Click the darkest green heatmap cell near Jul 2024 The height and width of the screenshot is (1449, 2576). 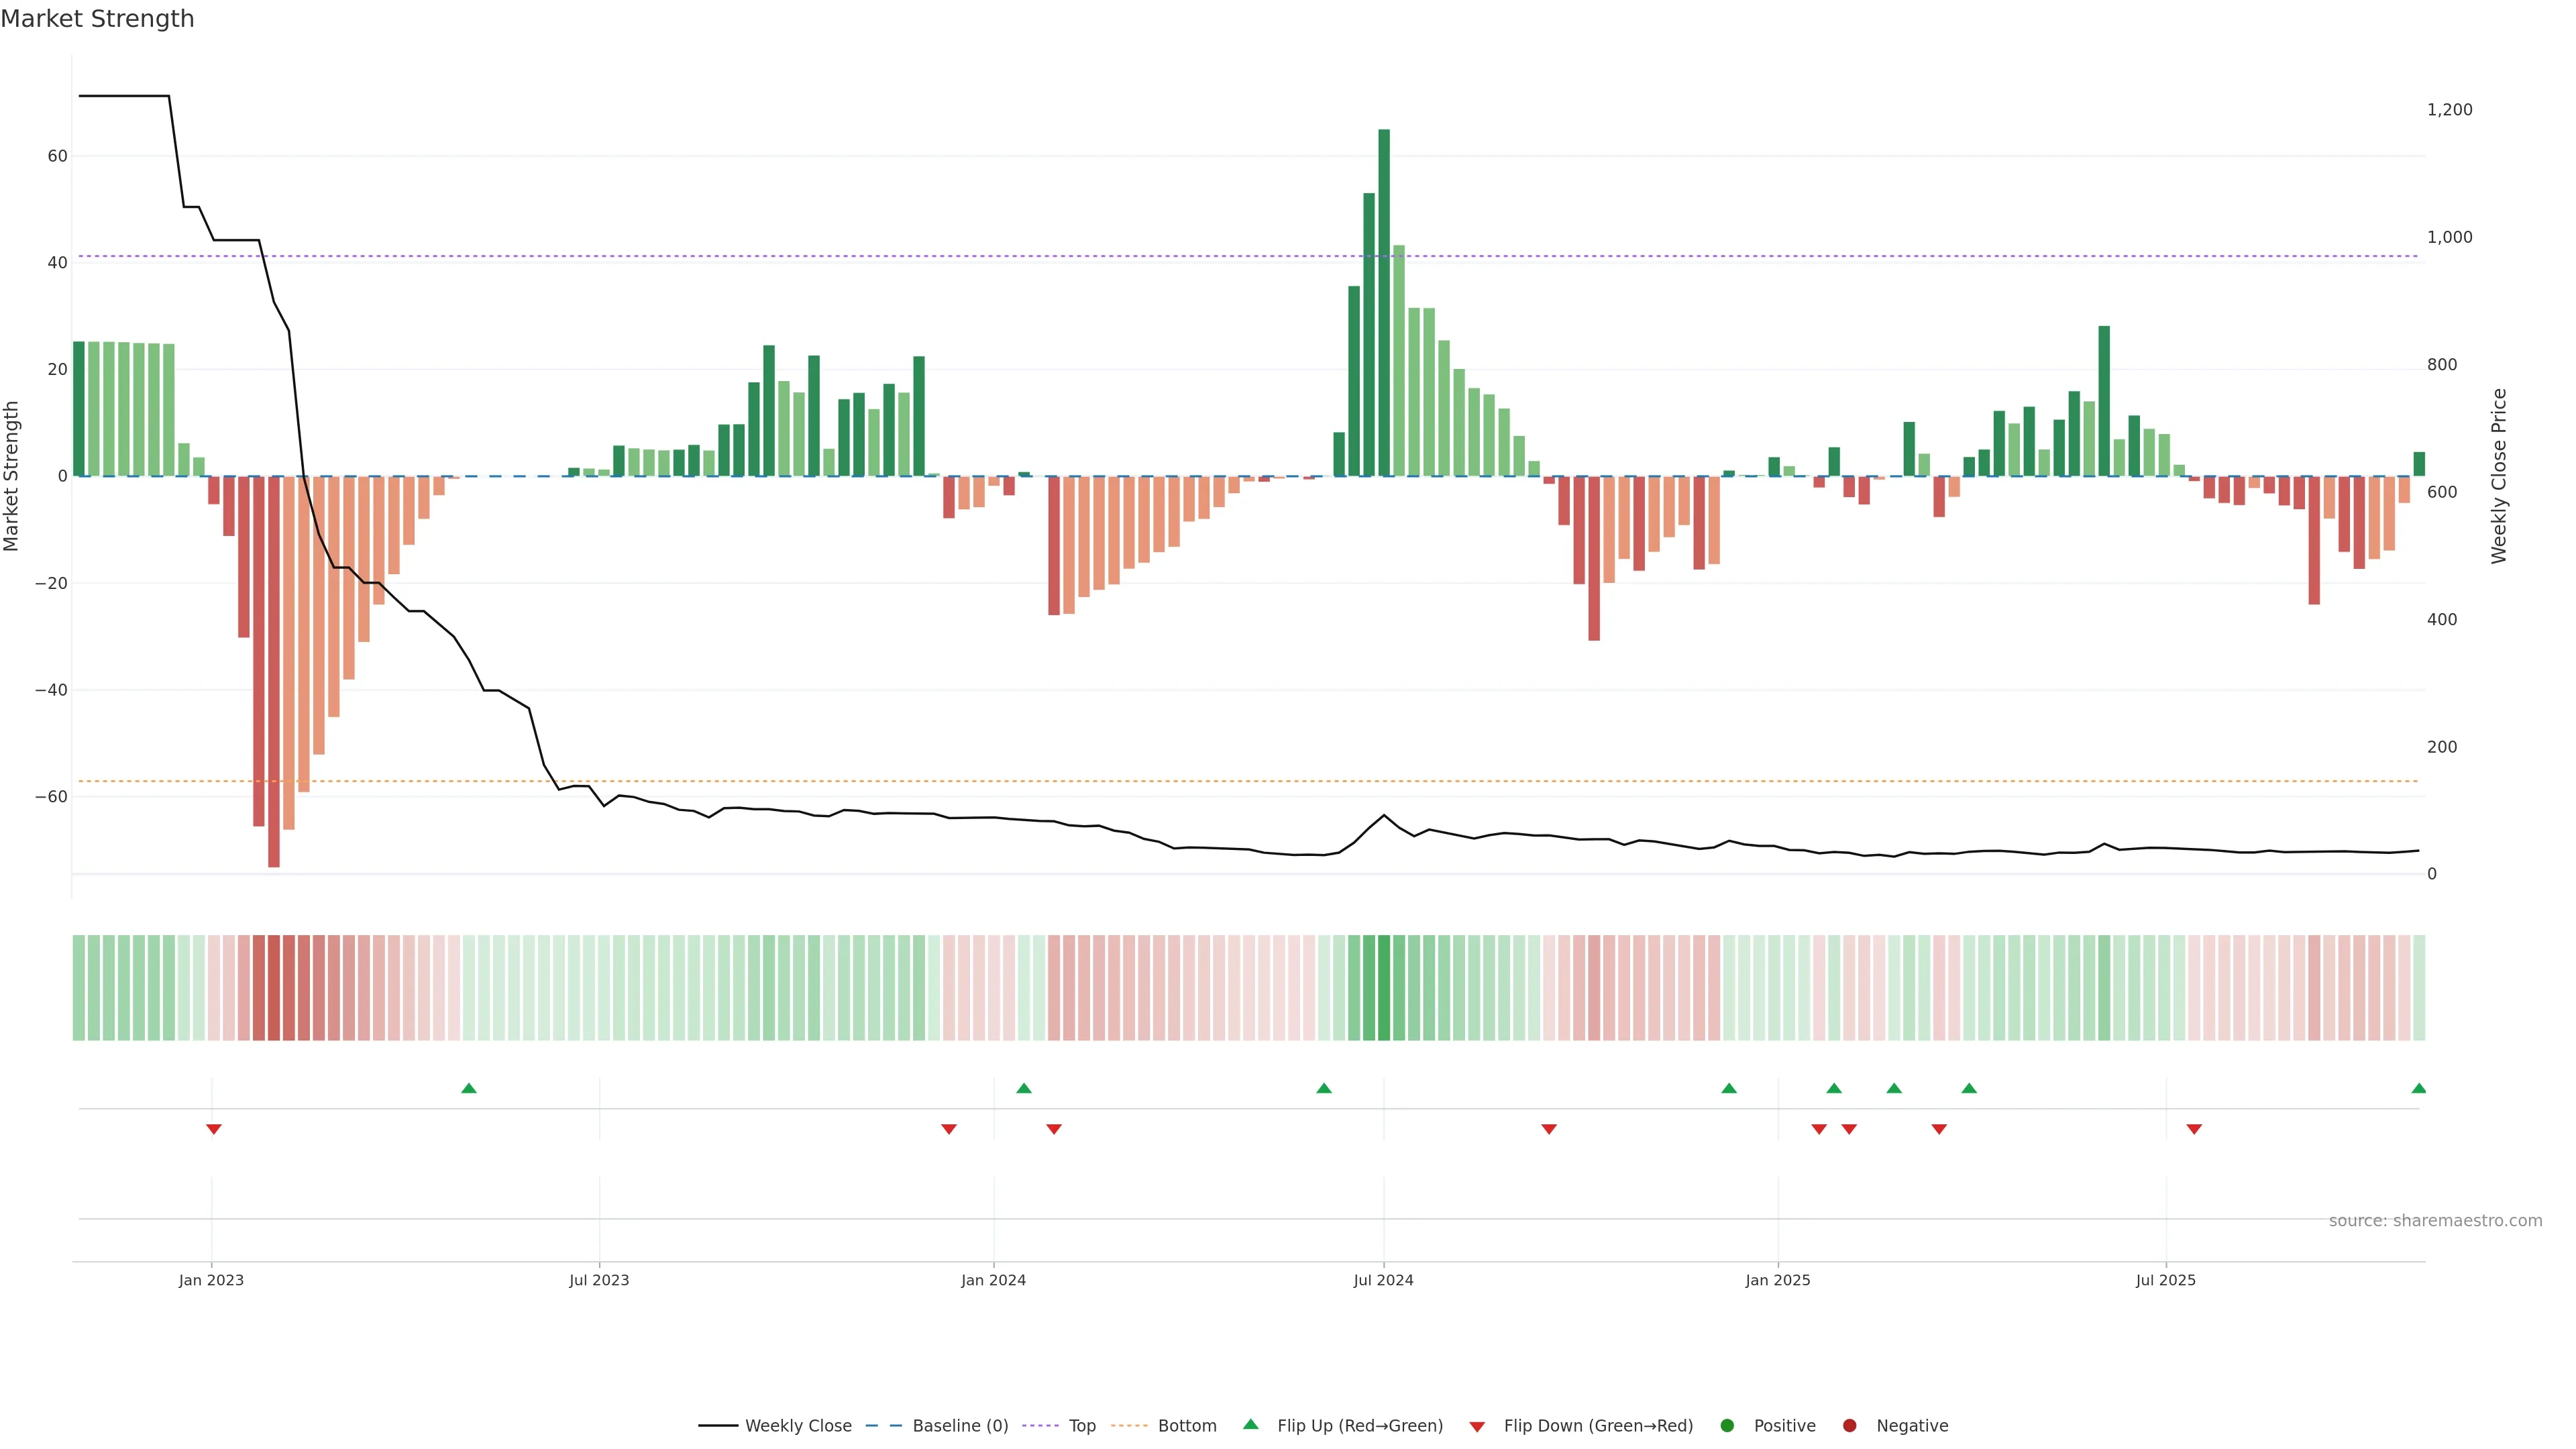click(1384, 987)
